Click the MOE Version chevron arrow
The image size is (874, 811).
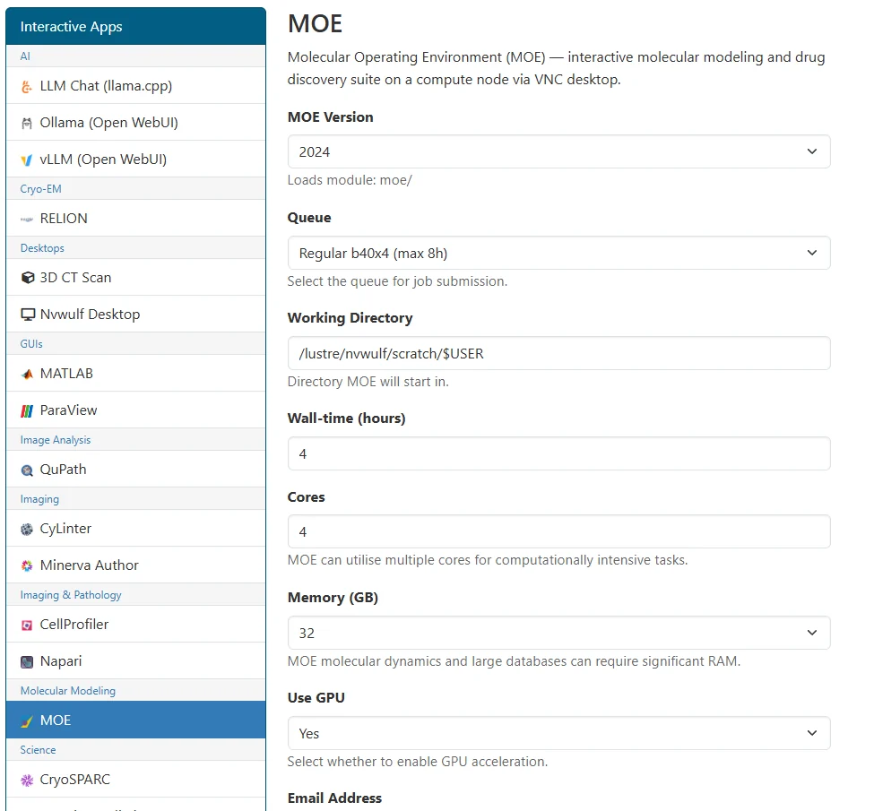(812, 151)
